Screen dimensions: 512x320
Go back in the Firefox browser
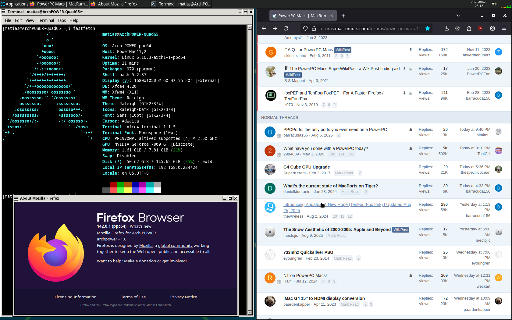264,28
